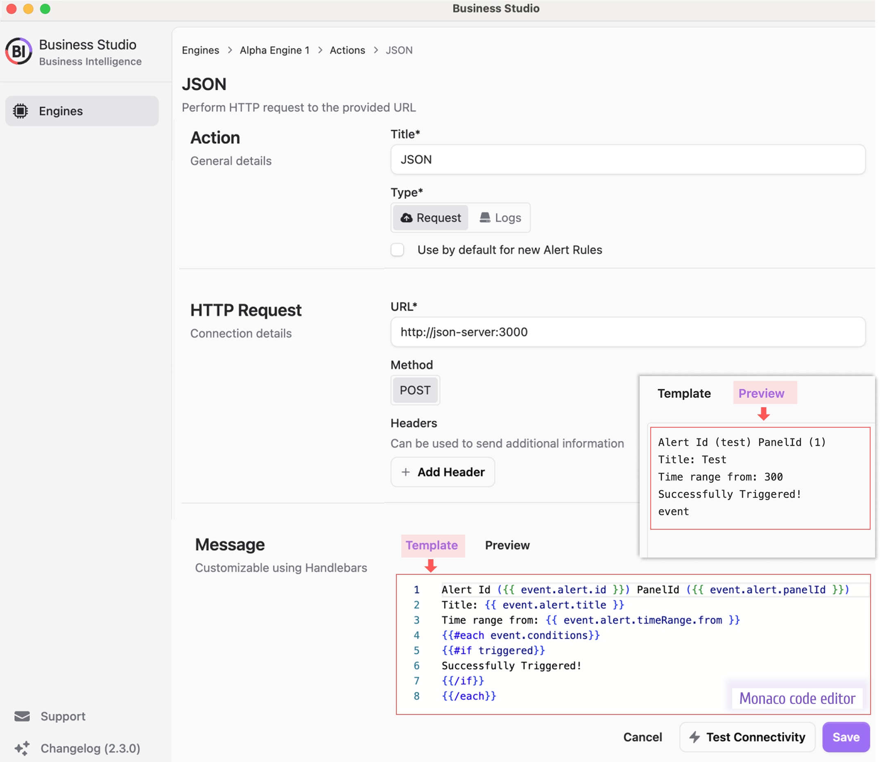The height and width of the screenshot is (762, 880).
Task: Click the Engines chip icon in sidebar
Action: (20, 111)
